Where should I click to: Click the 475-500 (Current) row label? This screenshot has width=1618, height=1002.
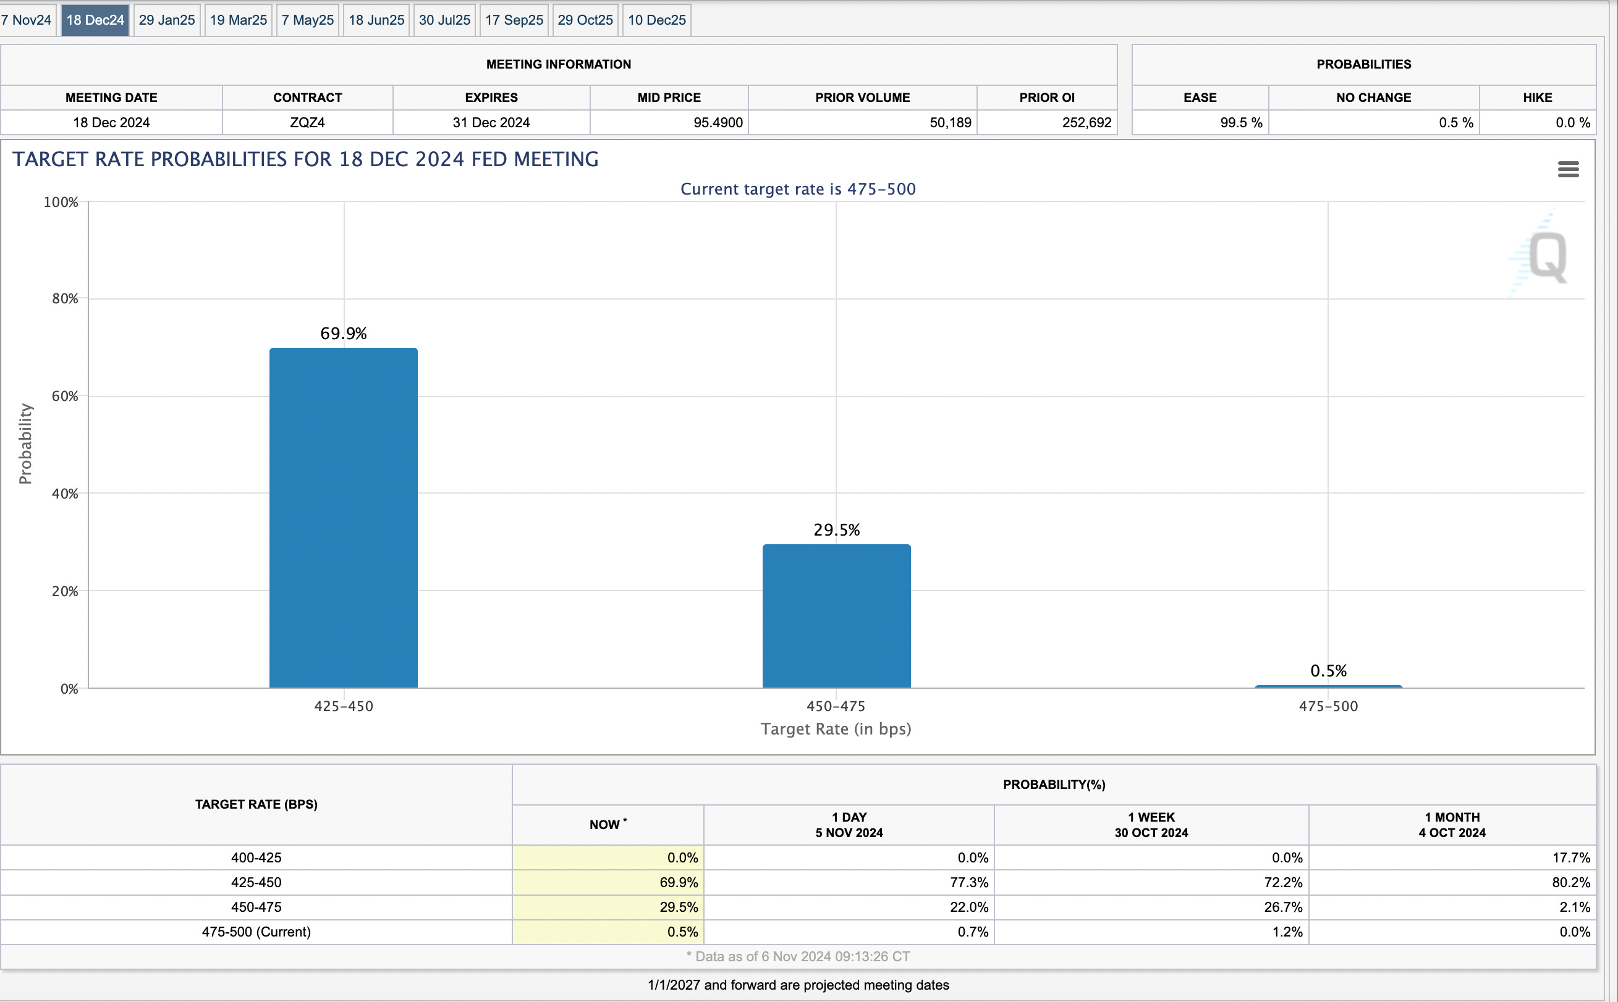[256, 932]
